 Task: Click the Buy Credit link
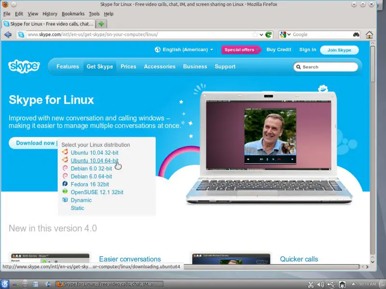click(x=279, y=50)
